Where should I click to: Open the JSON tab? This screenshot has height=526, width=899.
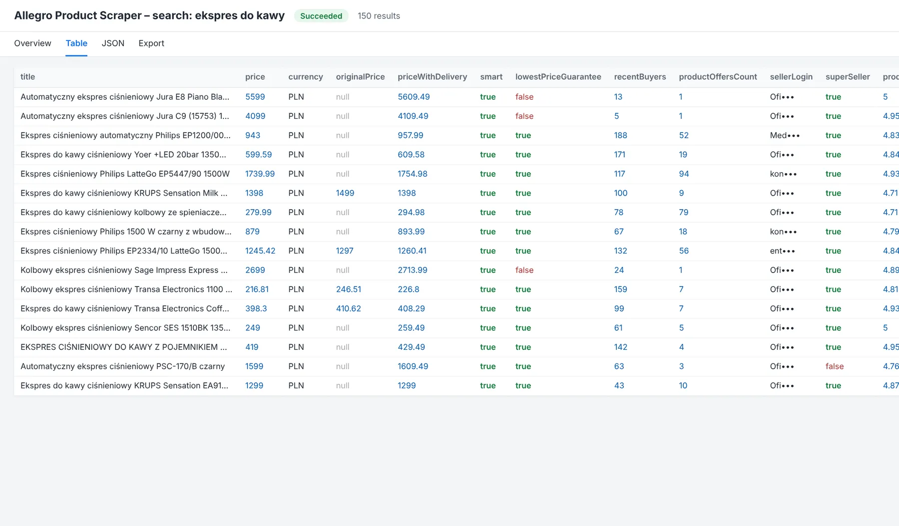coord(113,43)
